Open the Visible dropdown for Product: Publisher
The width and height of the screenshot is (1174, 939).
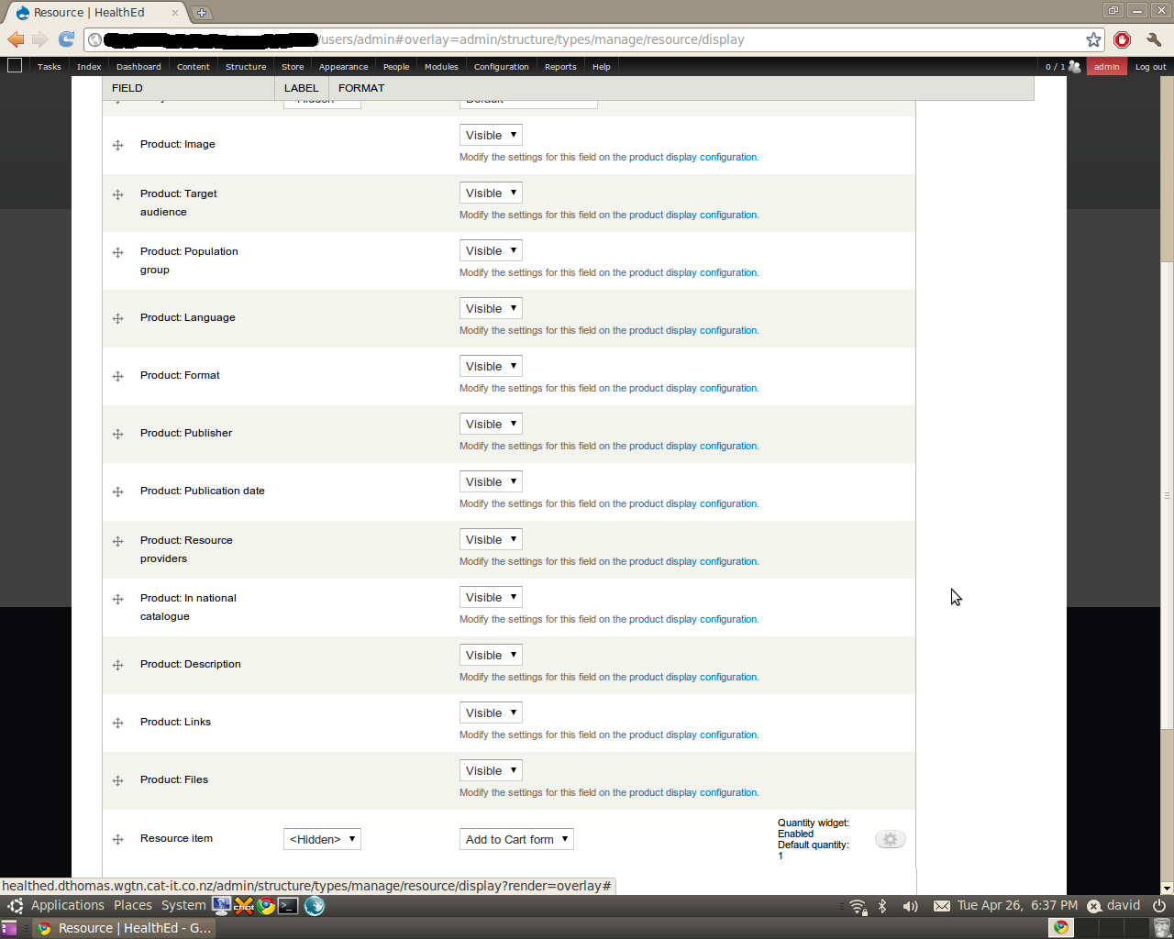coord(491,424)
